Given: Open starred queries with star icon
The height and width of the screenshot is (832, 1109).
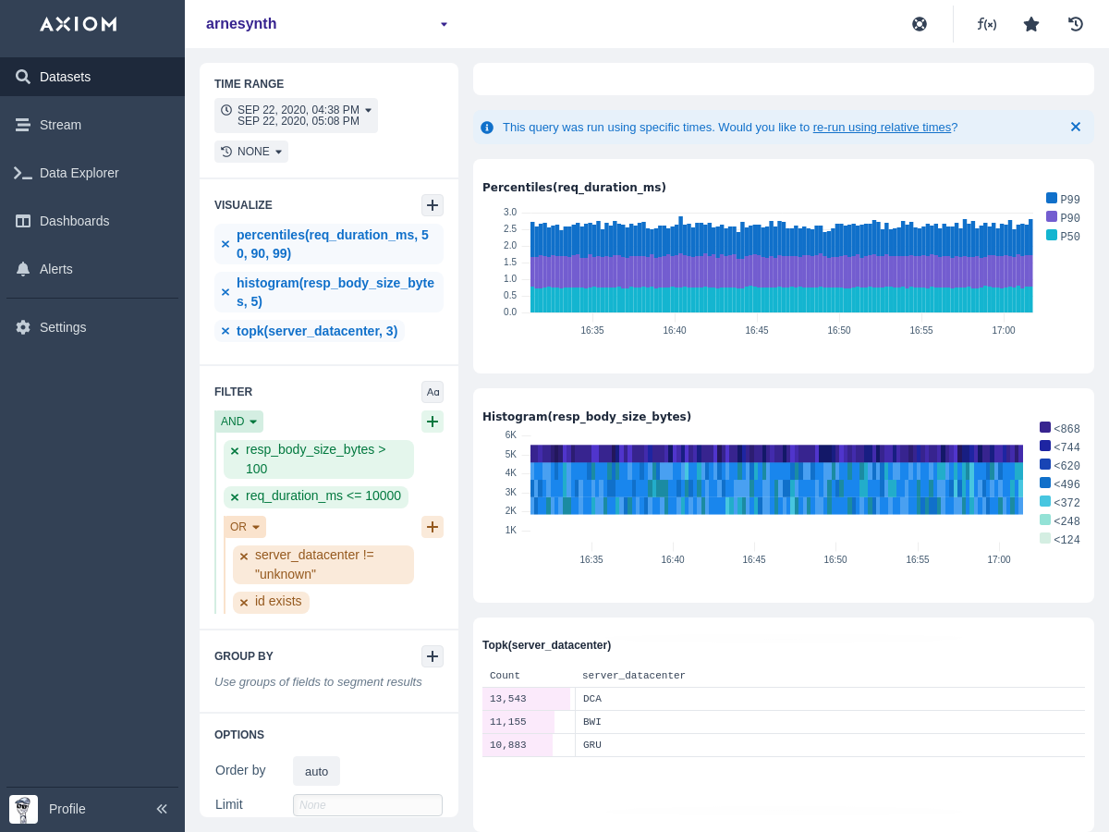Looking at the screenshot, I should click(1031, 24).
